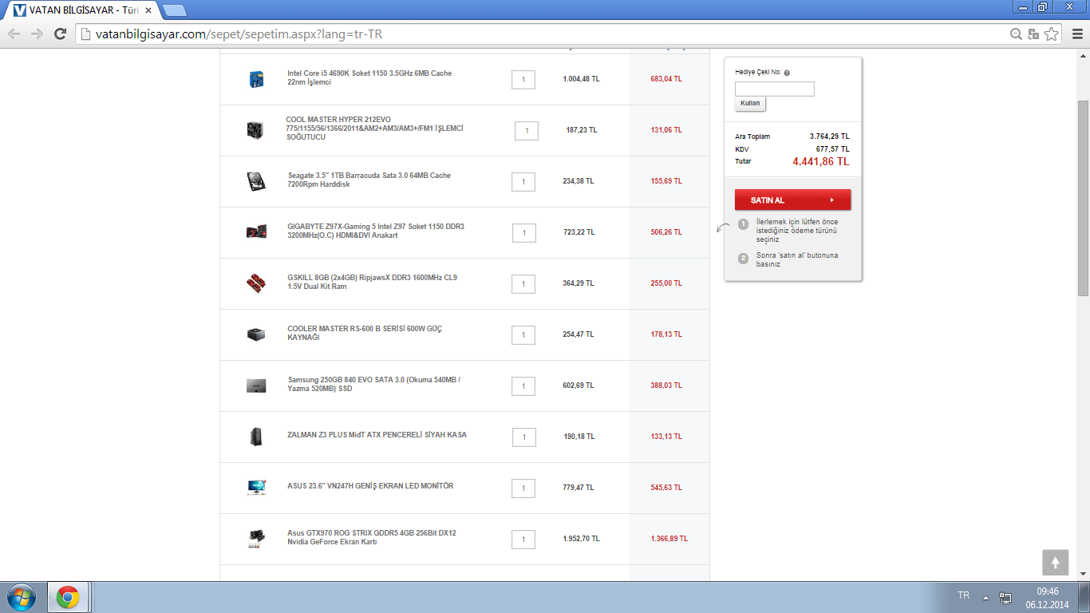Click the Intel Core i5 4690K product image

click(x=256, y=79)
